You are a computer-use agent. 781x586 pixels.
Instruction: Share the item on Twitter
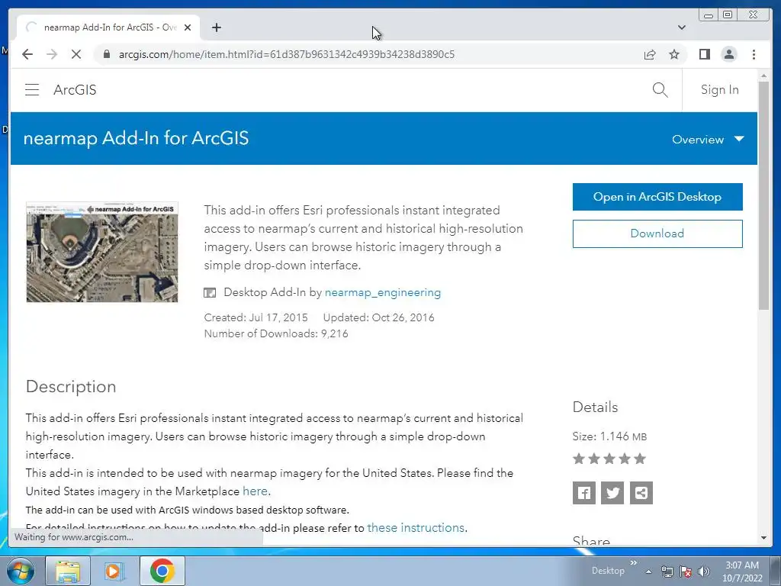[x=612, y=493]
